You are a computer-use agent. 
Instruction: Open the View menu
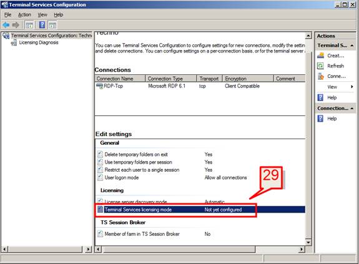coord(42,15)
